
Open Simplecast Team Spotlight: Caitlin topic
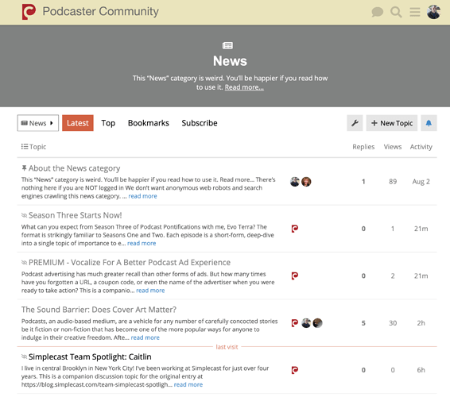90,357
